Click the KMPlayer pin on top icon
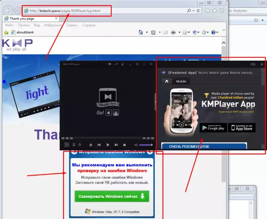The image size is (267, 219). coord(116,64)
